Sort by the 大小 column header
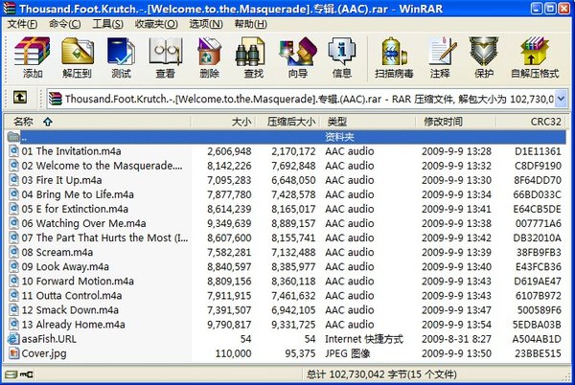575x385 pixels. click(223, 122)
